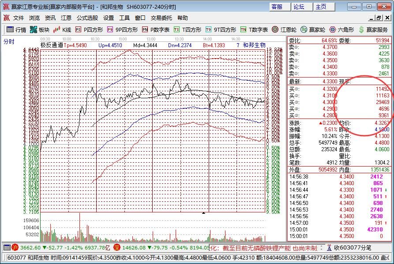Click the scrolling news ticker headline
The image size is (394, 264).
263,248
